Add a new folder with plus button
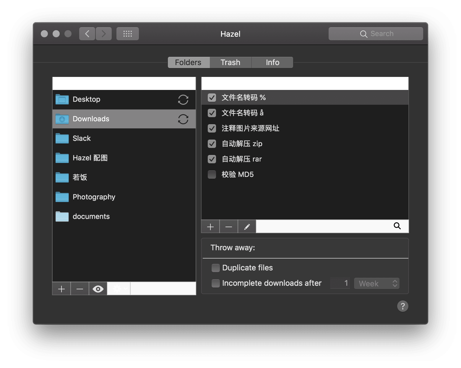Screen dimensions: 461x368 coord(61,289)
